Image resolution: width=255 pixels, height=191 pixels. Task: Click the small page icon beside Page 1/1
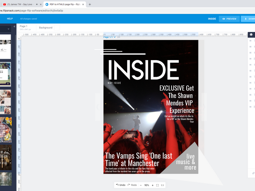pos(119,37)
